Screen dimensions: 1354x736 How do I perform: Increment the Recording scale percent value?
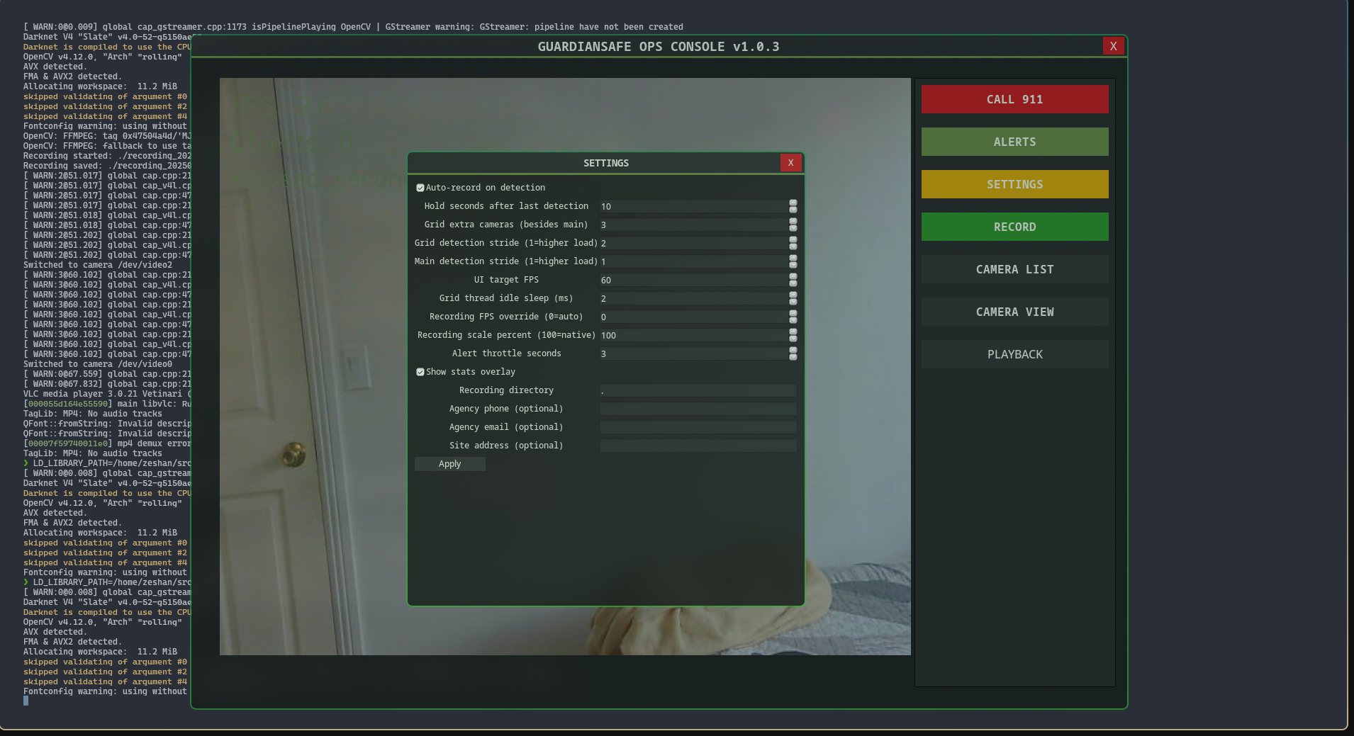tap(793, 332)
